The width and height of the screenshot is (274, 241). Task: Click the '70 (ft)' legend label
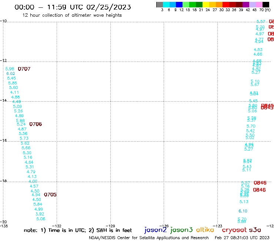point(265,10)
